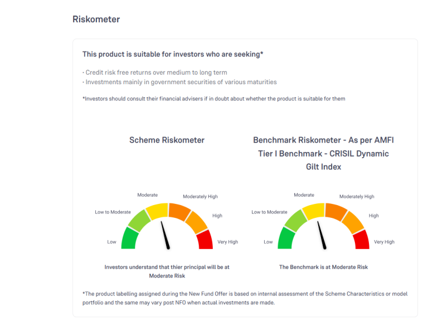The image size is (428, 326).
Task: Select the yellow Moderate segment on Scheme gauge
Action: [x=157, y=211]
